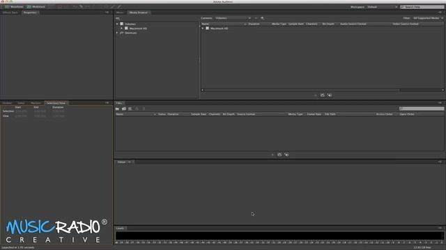Open the Editor panel options menu icon
Viewport: 446px width, 250px height.
[x=440, y=162]
